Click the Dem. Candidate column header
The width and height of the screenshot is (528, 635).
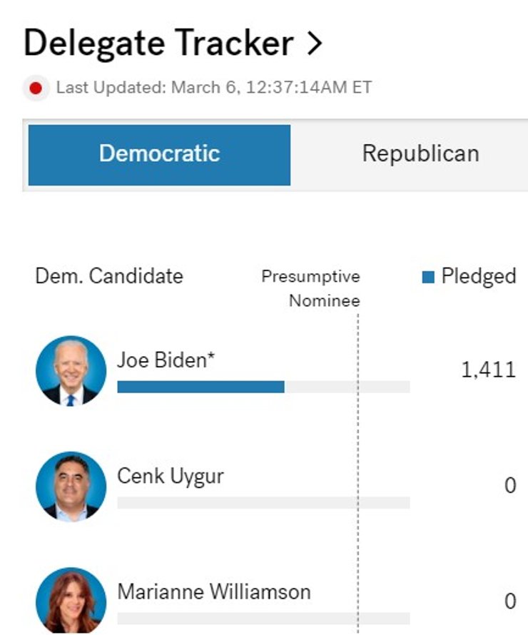[109, 276]
